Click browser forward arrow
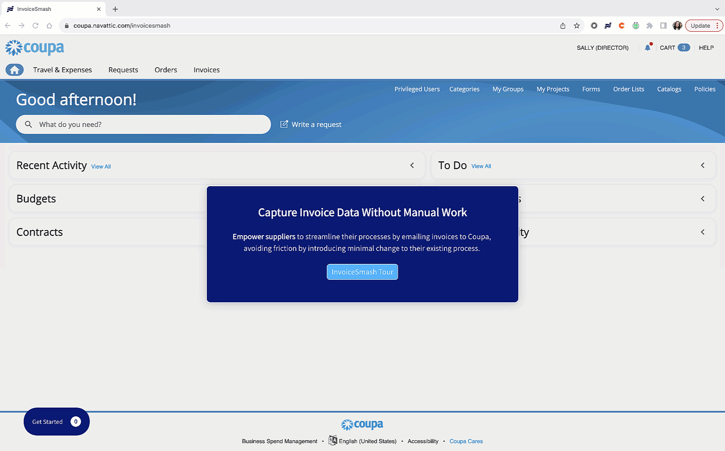Screen dimensions: 725x451 coord(21,25)
